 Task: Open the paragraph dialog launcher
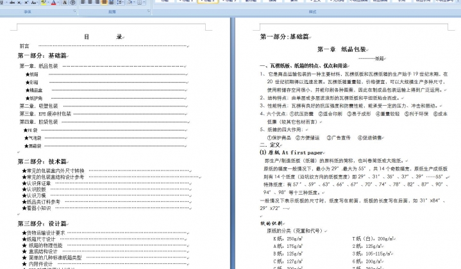tap(148, 11)
